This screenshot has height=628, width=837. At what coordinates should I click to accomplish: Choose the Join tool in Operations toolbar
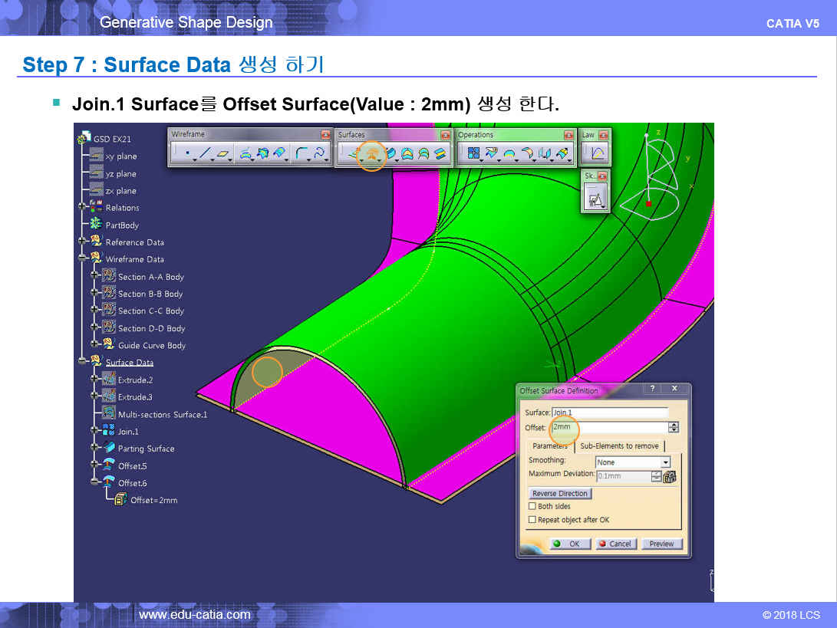coord(473,154)
